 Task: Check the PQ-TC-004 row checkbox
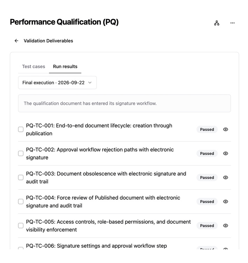[21, 201]
